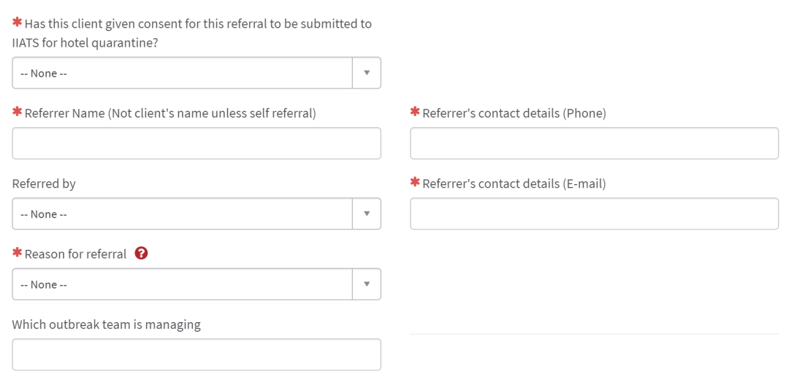Screen dimensions: 789x385
Task: Focus the Referrer Name text field
Action: click(x=197, y=143)
